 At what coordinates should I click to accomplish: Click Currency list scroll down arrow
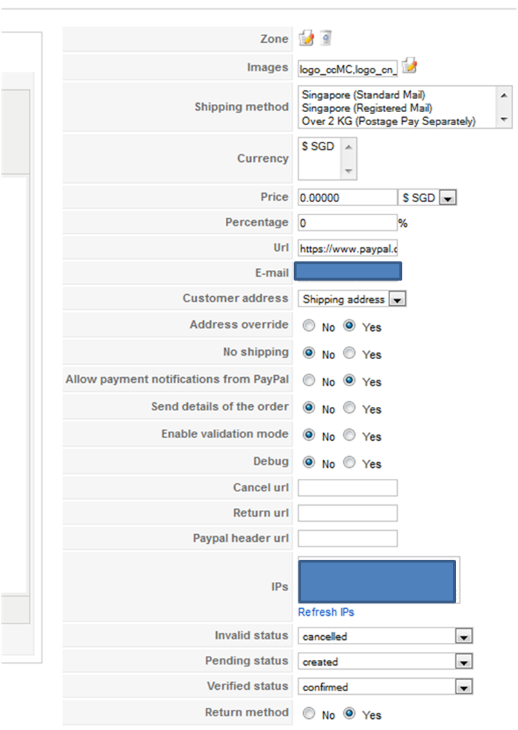(349, 171)
